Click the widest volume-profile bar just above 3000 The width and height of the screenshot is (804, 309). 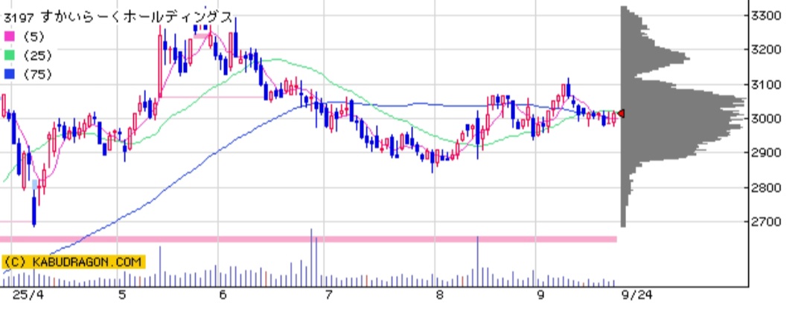pos(683,100)
